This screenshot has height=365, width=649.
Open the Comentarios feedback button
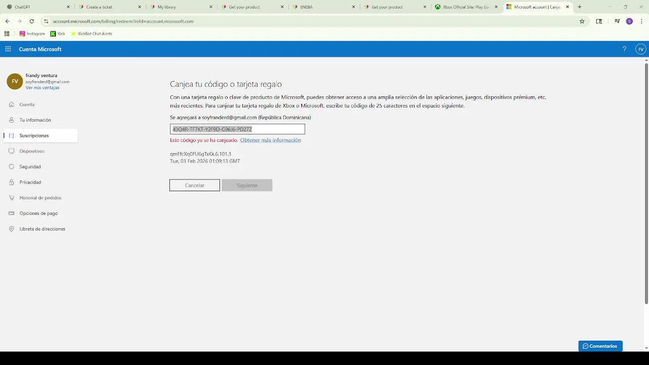(x=600, y=346)
